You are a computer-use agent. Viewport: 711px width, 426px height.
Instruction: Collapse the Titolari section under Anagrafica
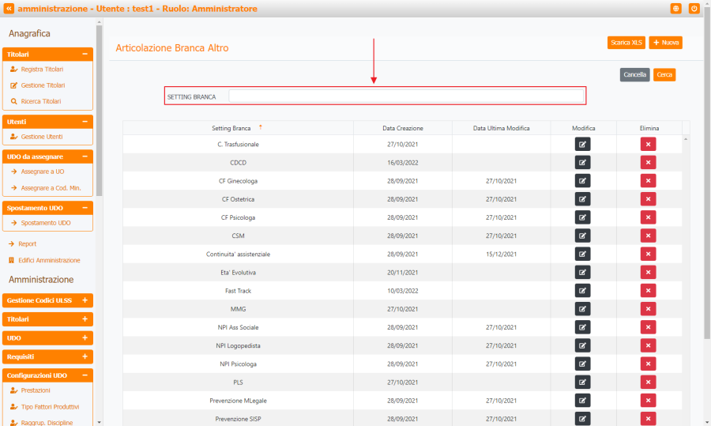point(85,55)
